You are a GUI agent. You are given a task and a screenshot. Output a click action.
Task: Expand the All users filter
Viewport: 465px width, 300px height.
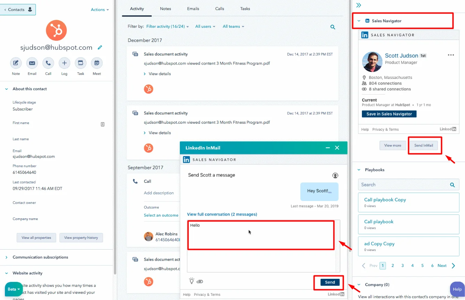(205, 26)
